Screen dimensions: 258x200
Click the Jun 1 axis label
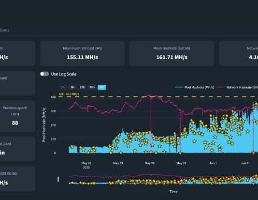click(213, 163)
